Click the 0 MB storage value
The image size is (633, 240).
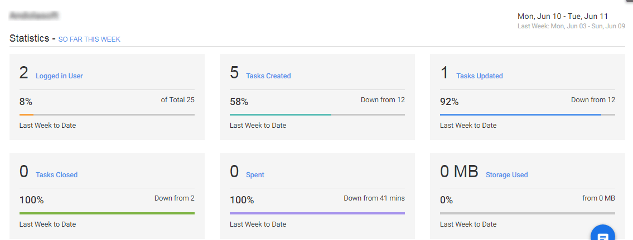coord(459,171)
